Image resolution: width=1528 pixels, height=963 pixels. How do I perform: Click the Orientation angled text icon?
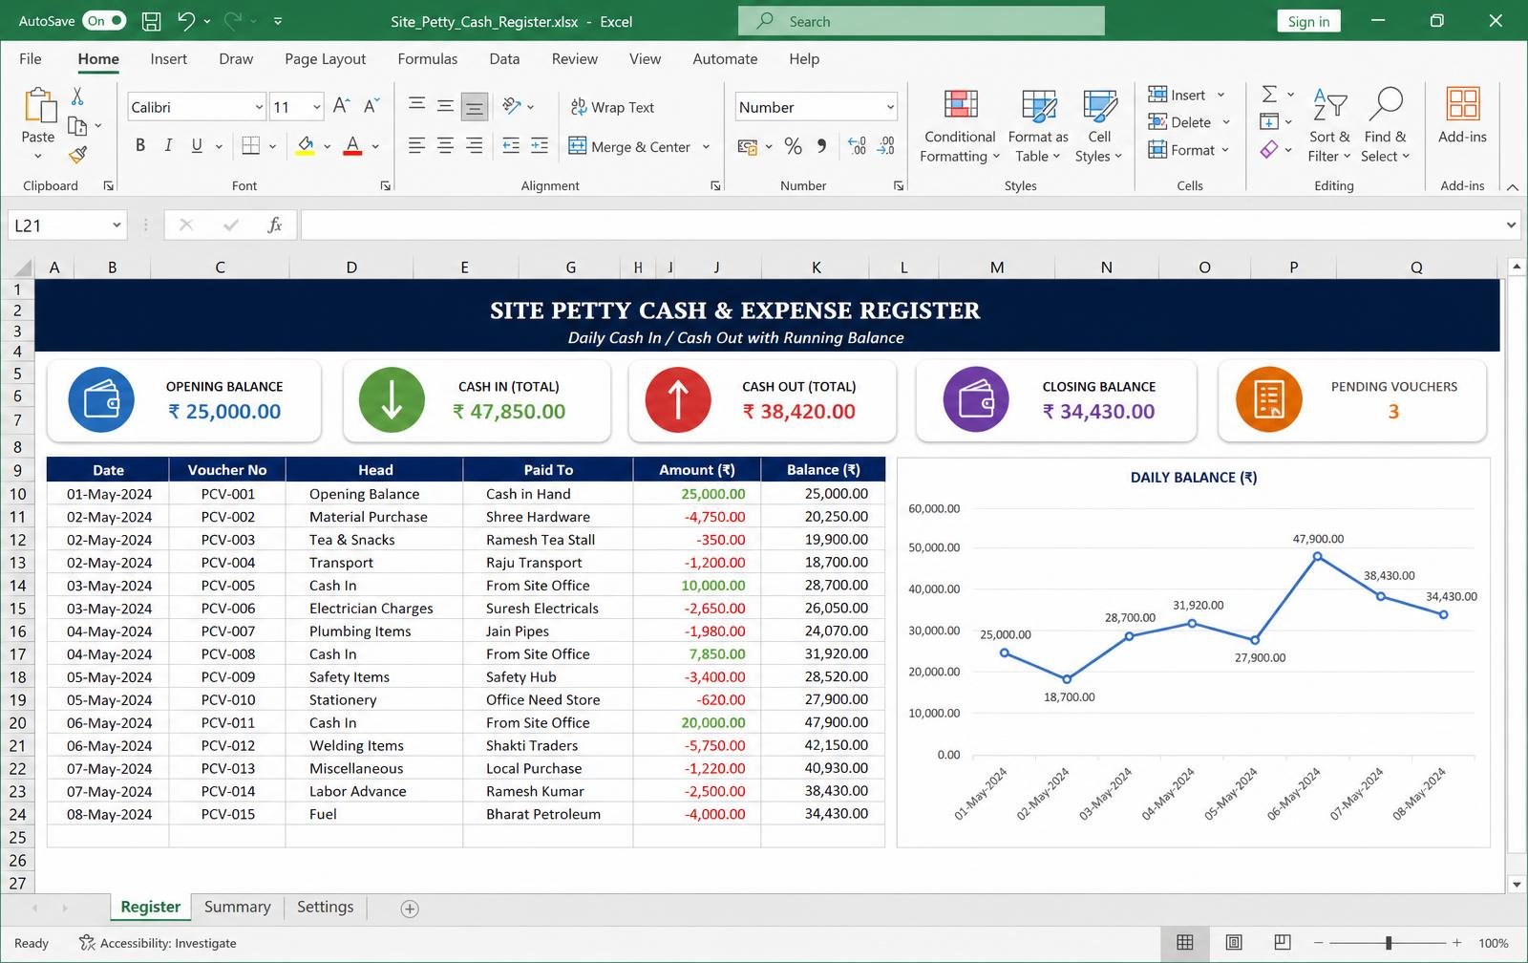512,106
